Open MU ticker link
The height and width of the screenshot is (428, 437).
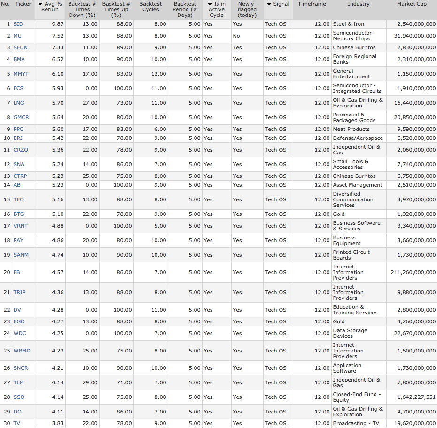pyautogui.click(x=17, y=36)
